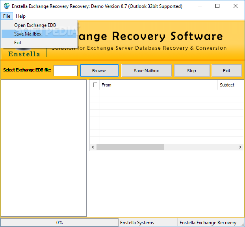Click the 0% progress bar
245x227 pixels.
click(x=59, y=223)
